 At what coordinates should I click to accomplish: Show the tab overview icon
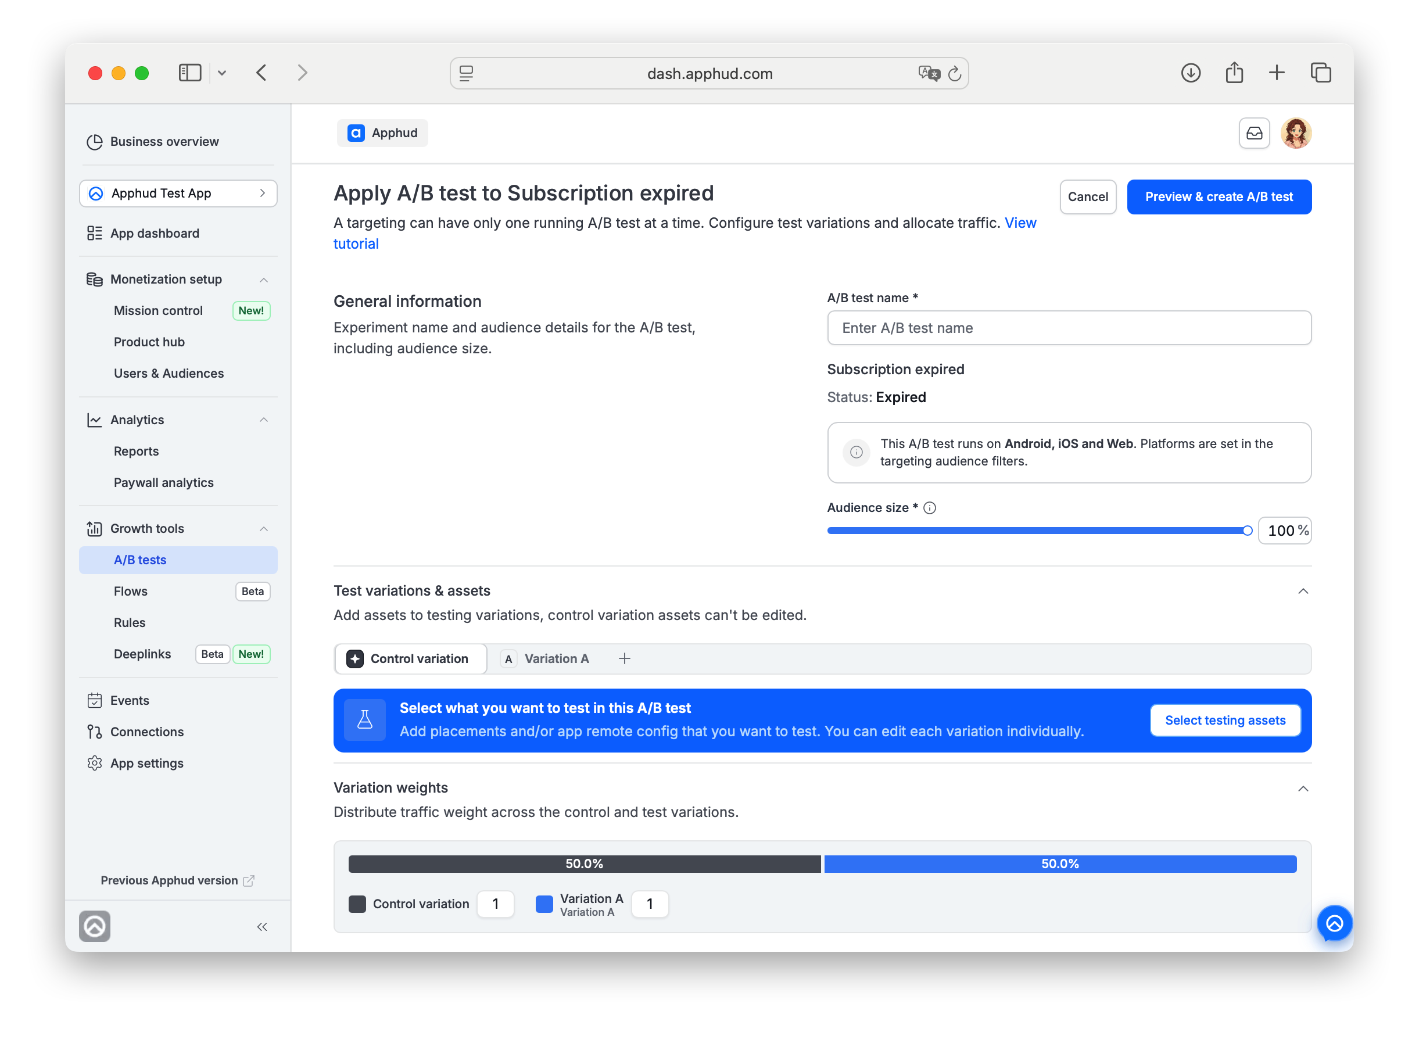pos(1320,73)
